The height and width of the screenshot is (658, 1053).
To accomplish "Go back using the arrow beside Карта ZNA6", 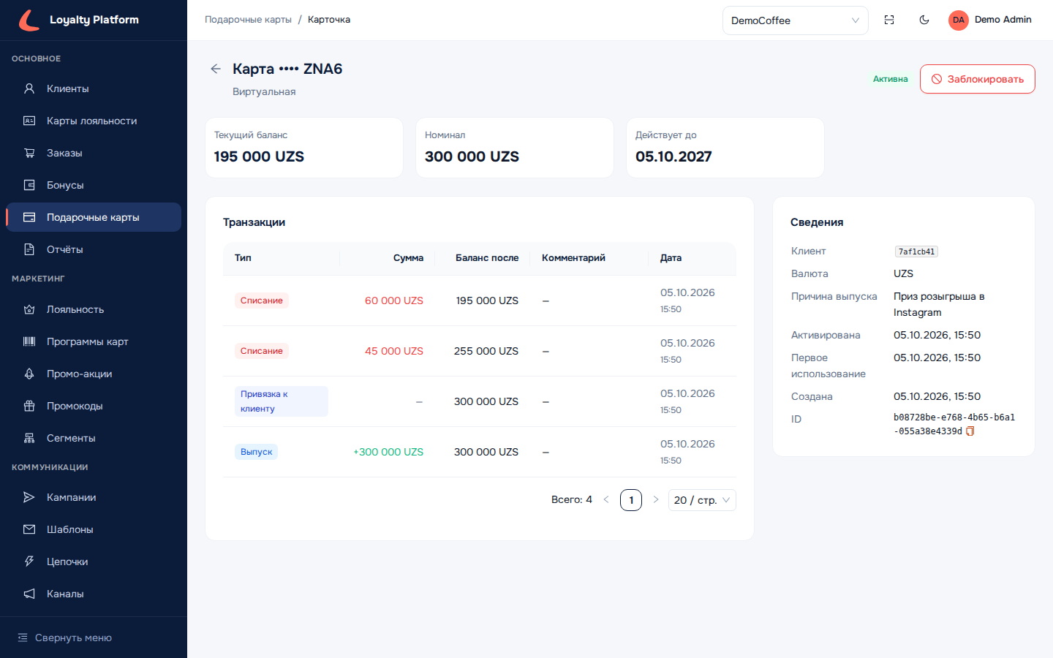I will [x=216, y=69].
